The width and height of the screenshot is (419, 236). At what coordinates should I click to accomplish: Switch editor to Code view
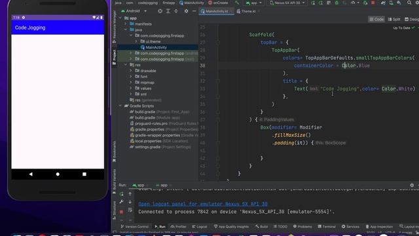(x=376, y=19)
